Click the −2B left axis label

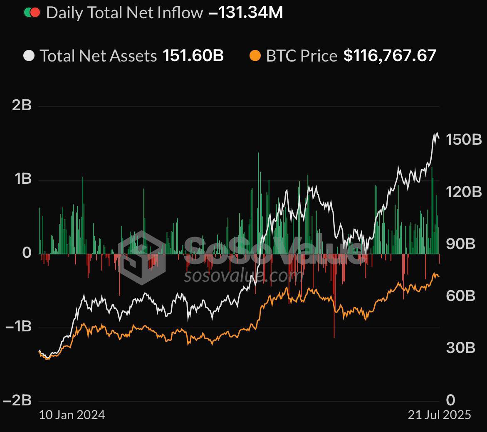tap(17, 400)
